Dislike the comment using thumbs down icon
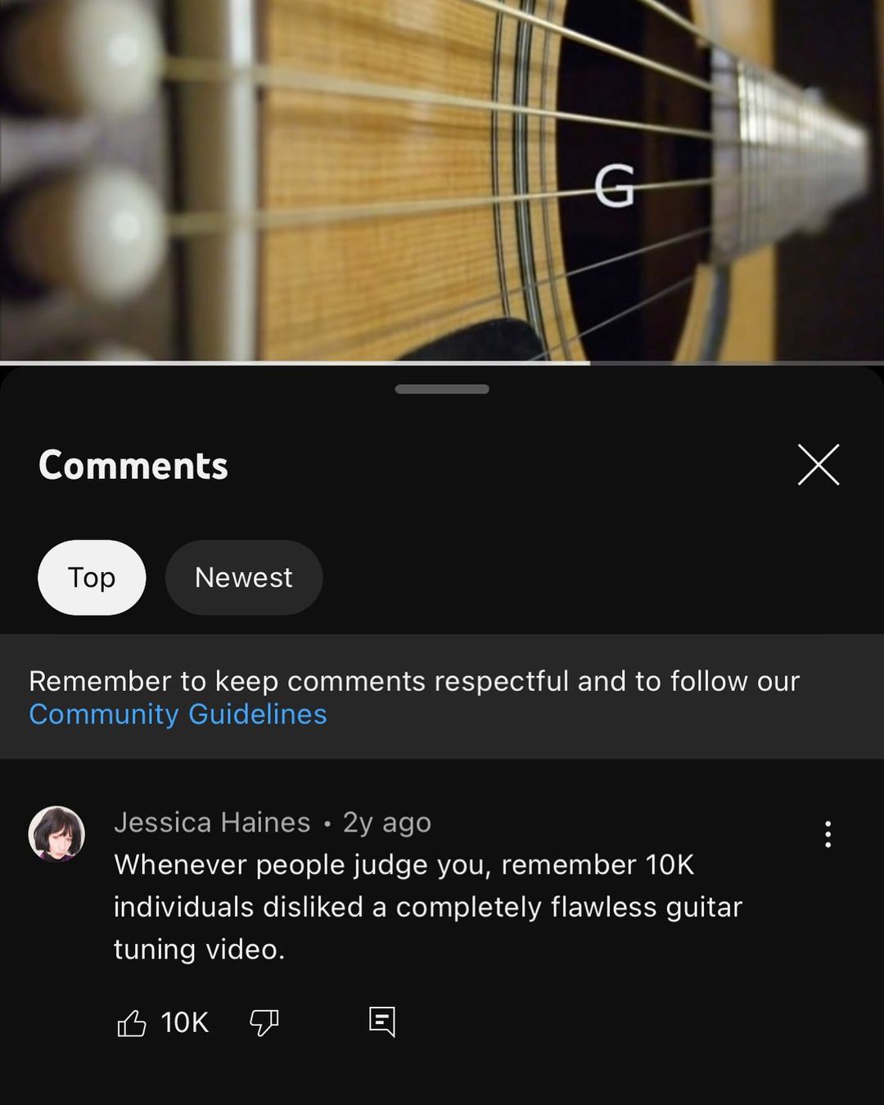 point(264,1022)
